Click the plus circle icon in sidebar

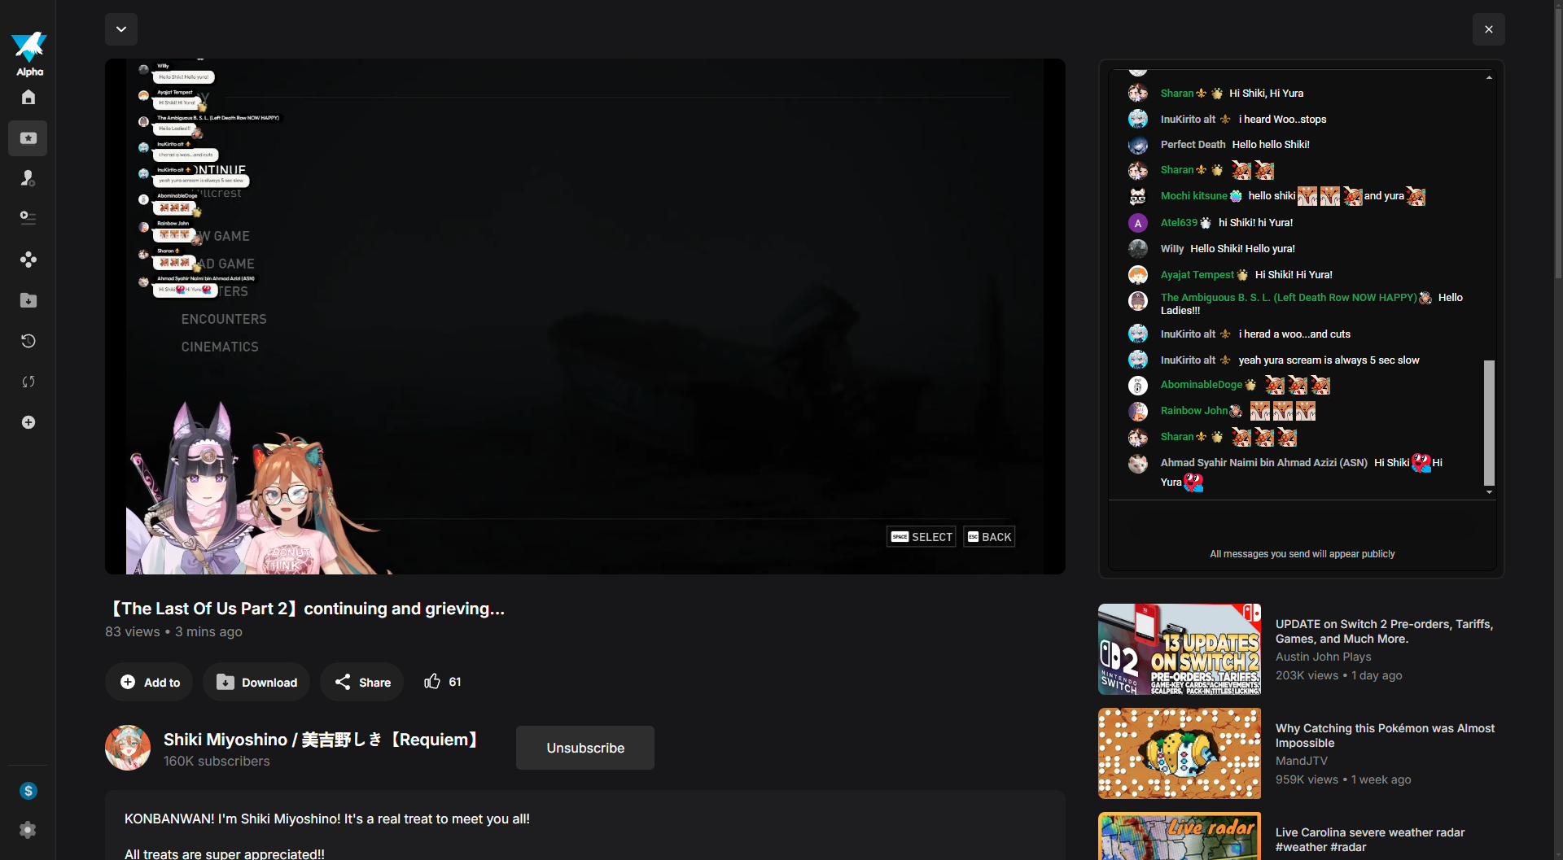[x=28, y=422]
